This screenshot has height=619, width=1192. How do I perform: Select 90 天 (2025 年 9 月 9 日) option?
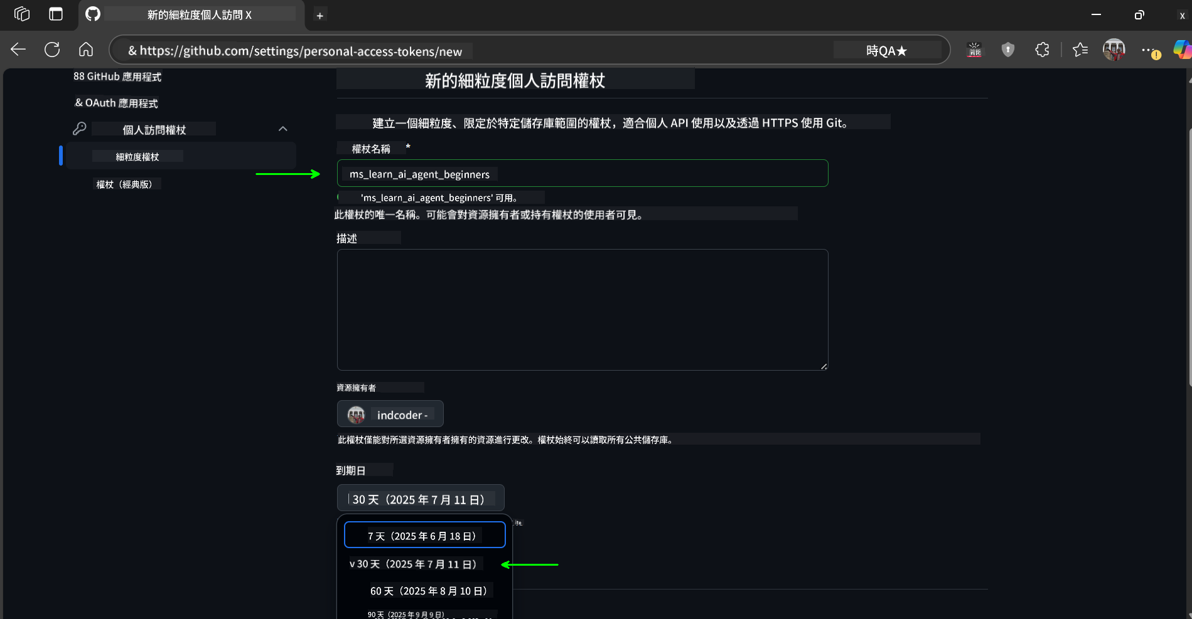click(425, 614)
